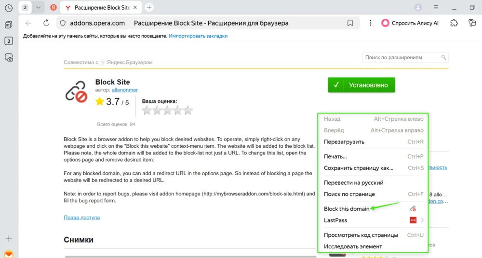Expand the LastPass submenu arrow
The image size is (482, 258).
click(x=422, y=220)
